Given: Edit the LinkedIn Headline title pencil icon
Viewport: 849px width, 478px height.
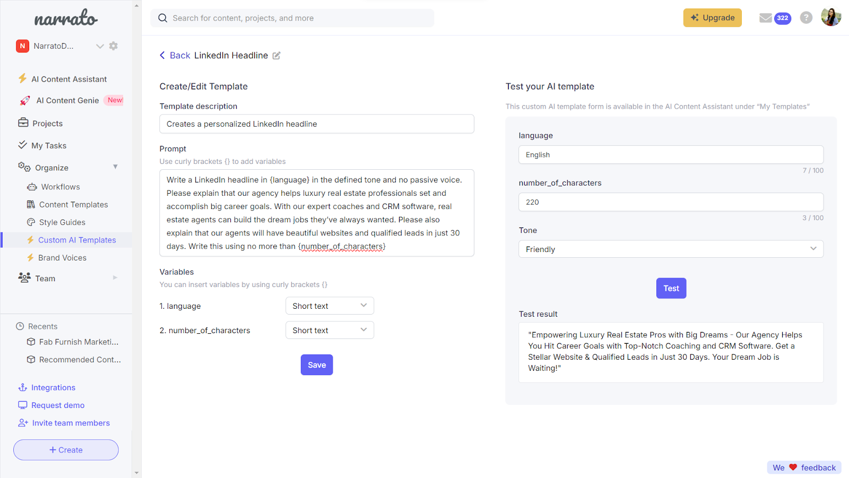Looking at the screenshot, I should click(x=276, y=56).
